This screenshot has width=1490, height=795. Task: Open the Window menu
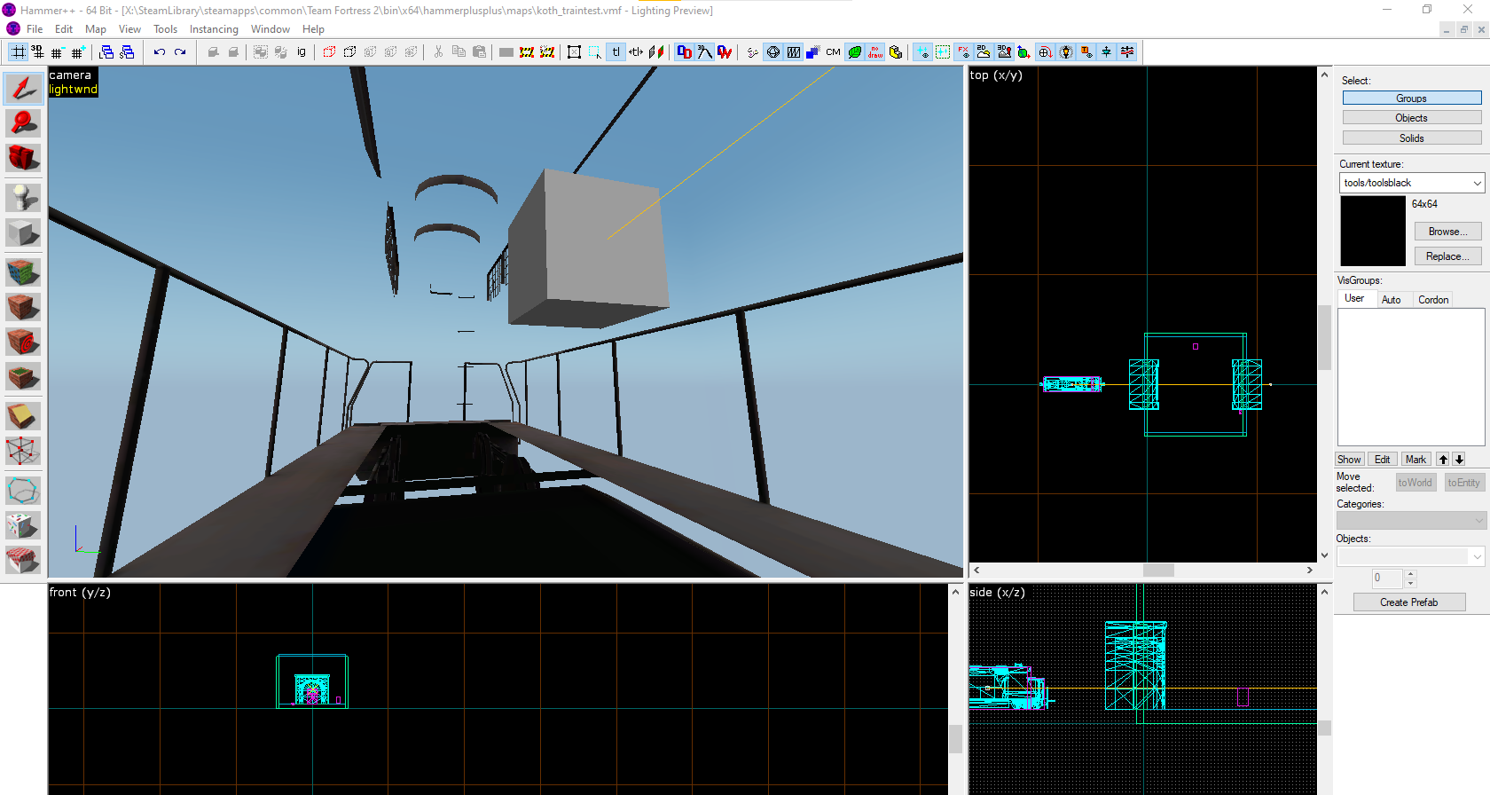pyautogui.click(x=270, y=29)
